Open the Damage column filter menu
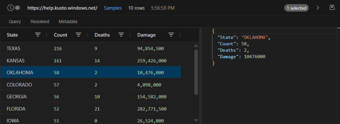Screen dimensions: 340x124 pos(171,35)
